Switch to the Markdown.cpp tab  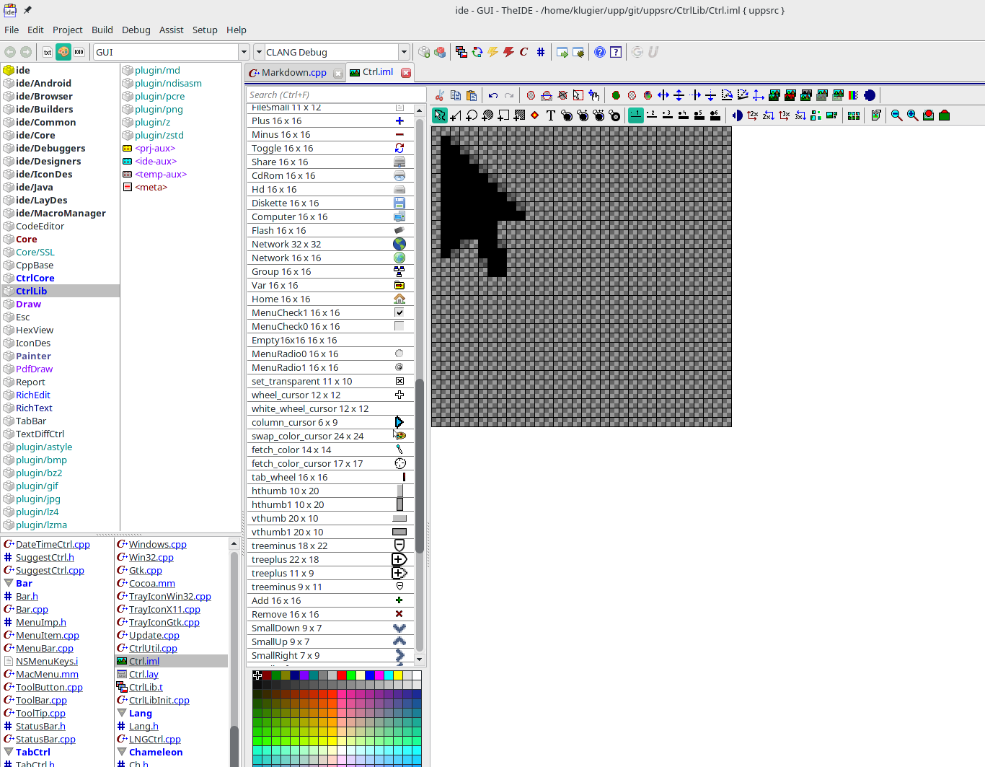[x=293, y=73]
